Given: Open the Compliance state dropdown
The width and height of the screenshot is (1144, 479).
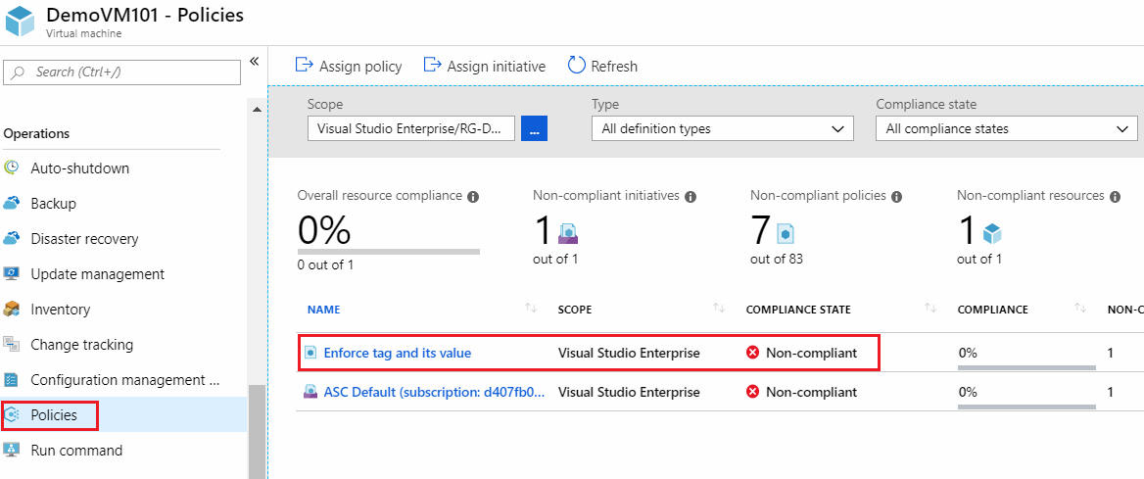Looking at the screenshot, I should [x=1006, y=128].
